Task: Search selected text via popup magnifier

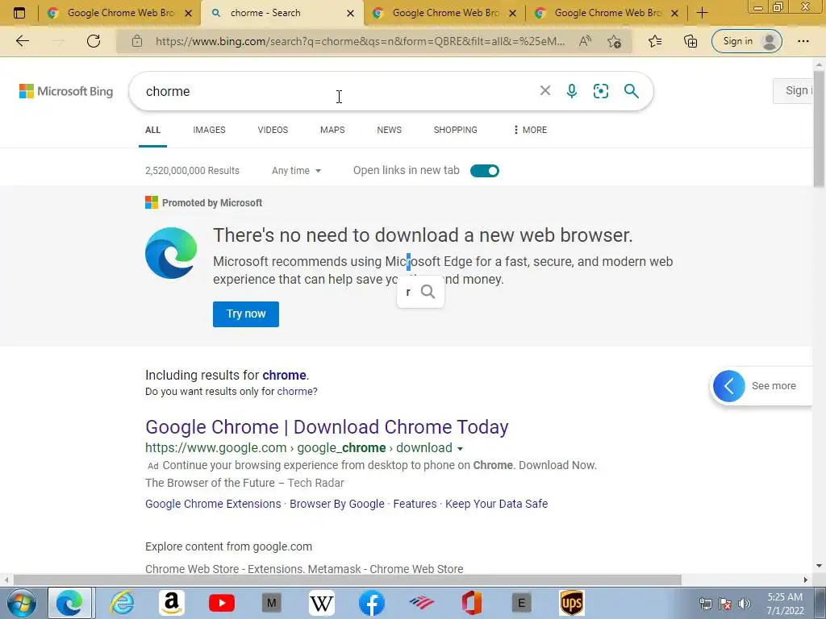Action: [428, 292]
